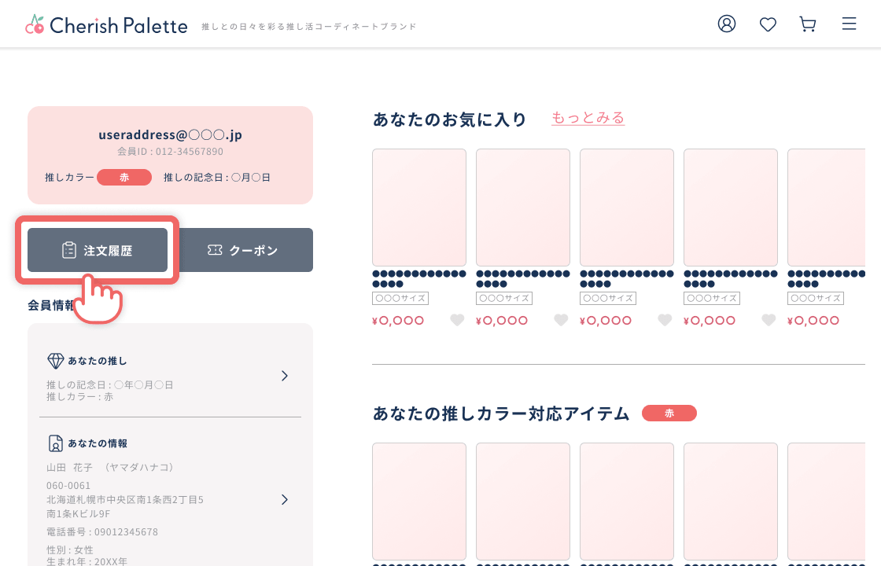
Task: Open the account profile icon
Action: point(727,24)
